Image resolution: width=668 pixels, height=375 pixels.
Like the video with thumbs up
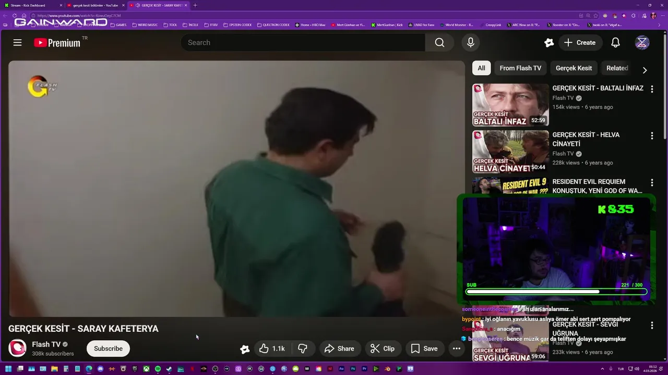click(272, 348)
